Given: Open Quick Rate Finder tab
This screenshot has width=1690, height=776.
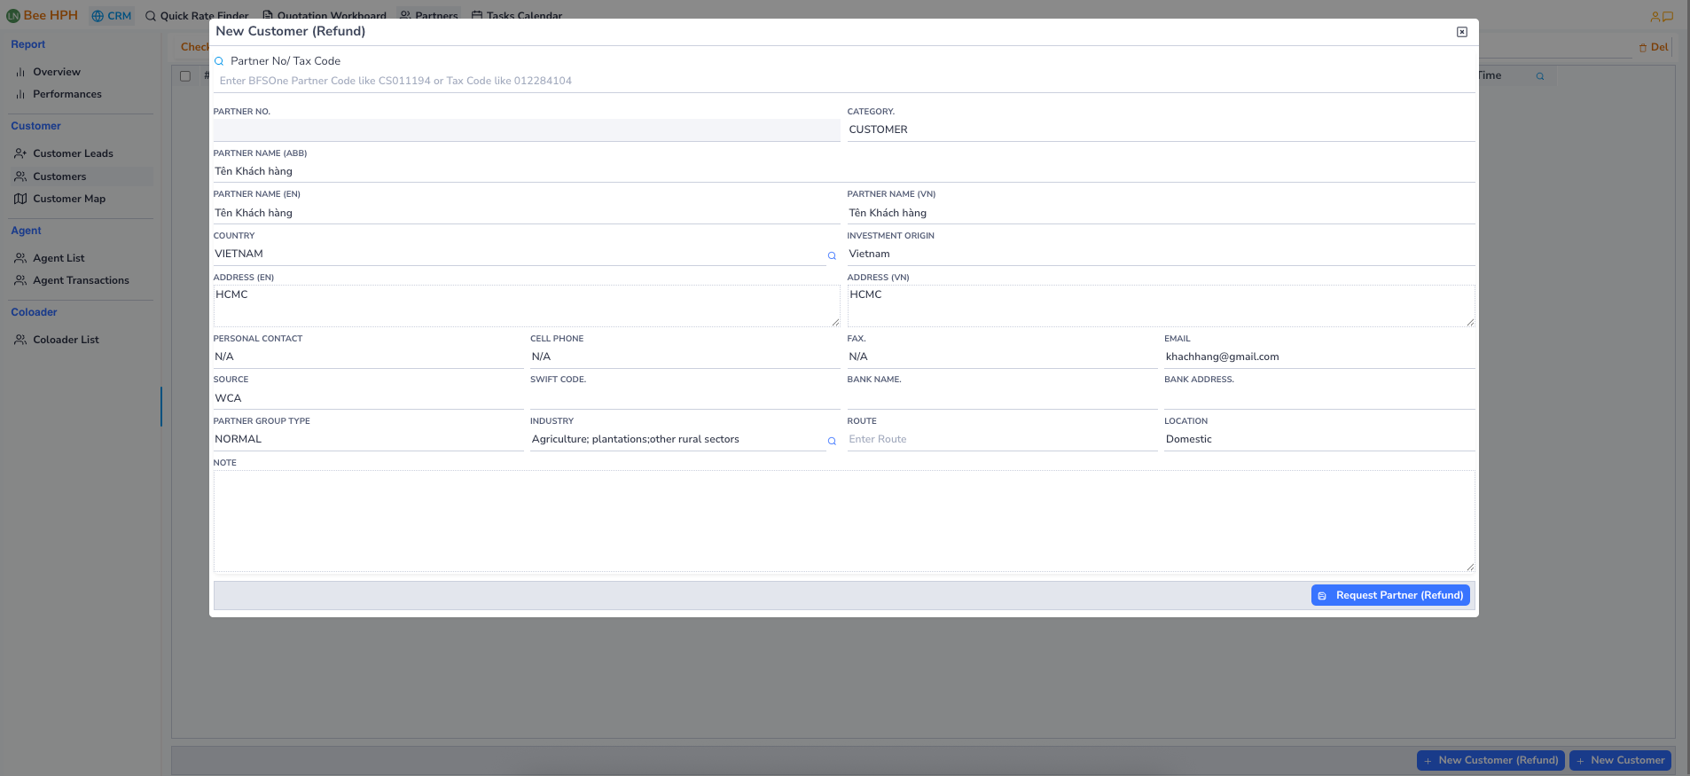Looking at the screenshot, I should [197, 15].
